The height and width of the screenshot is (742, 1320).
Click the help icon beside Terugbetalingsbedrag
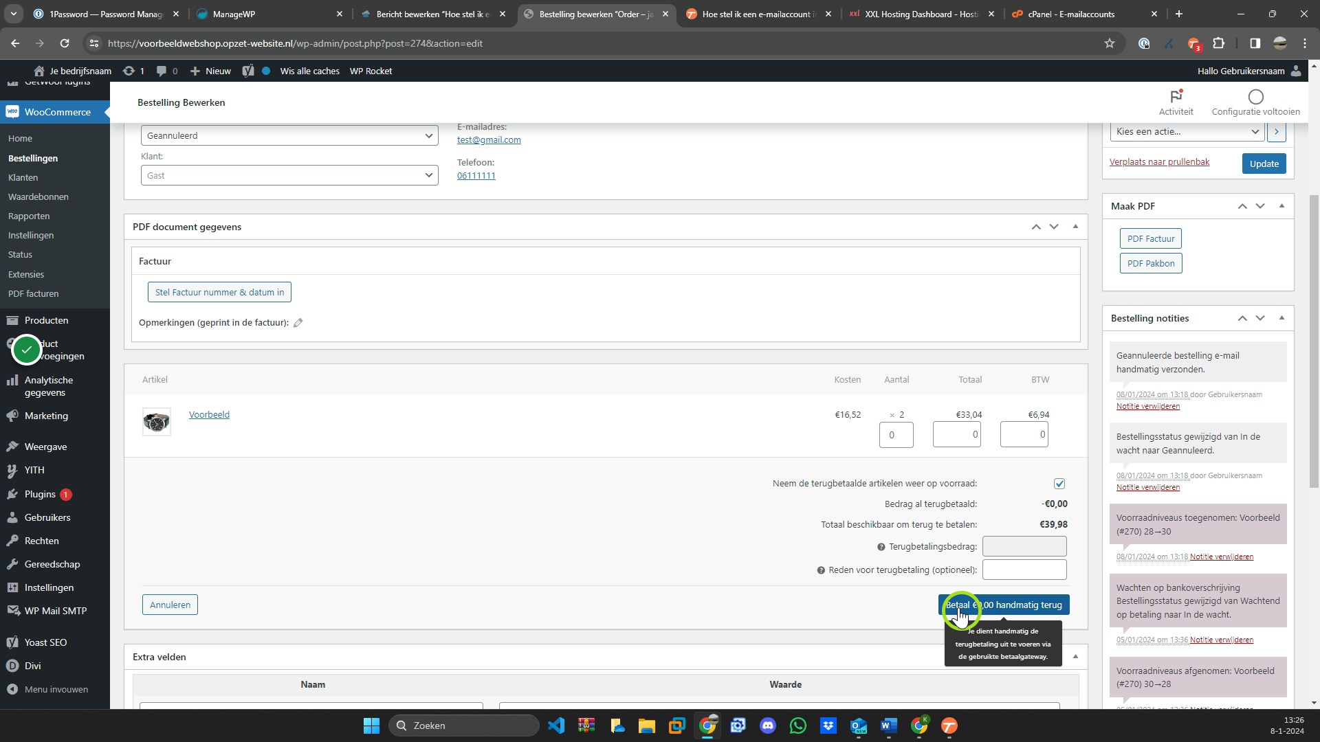pyautogui.click(x=881, y=547)
